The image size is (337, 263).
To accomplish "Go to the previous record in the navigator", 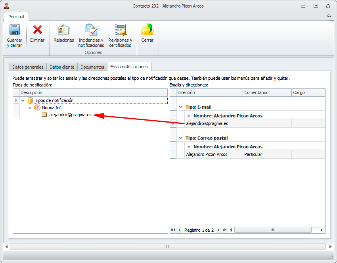I will click(179, 230).
